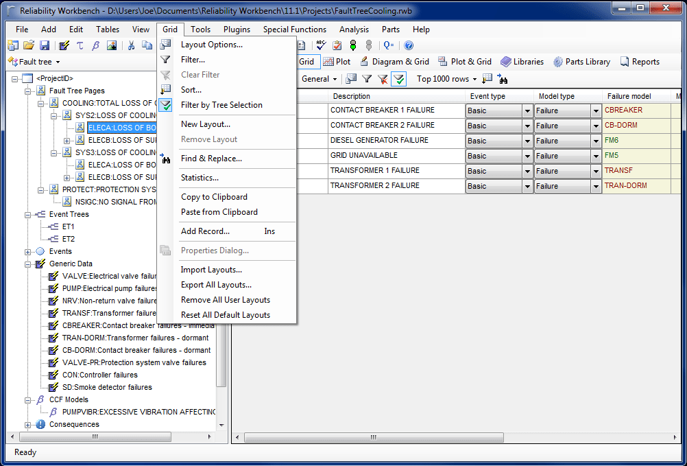Choose Layout Options... from Grid menu

tap(226, 45)
